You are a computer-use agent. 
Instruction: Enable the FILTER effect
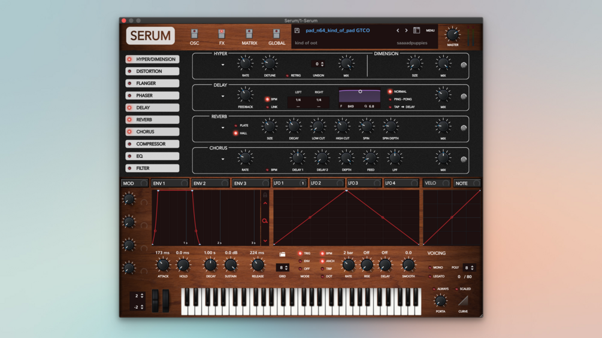click(x=152, y=168)
